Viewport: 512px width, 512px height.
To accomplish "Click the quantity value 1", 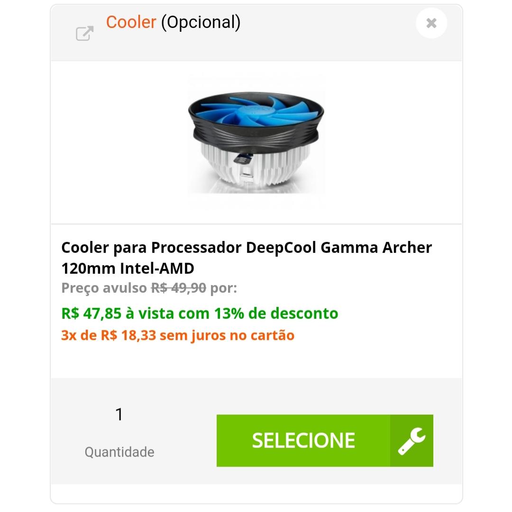I will (119, 414).
